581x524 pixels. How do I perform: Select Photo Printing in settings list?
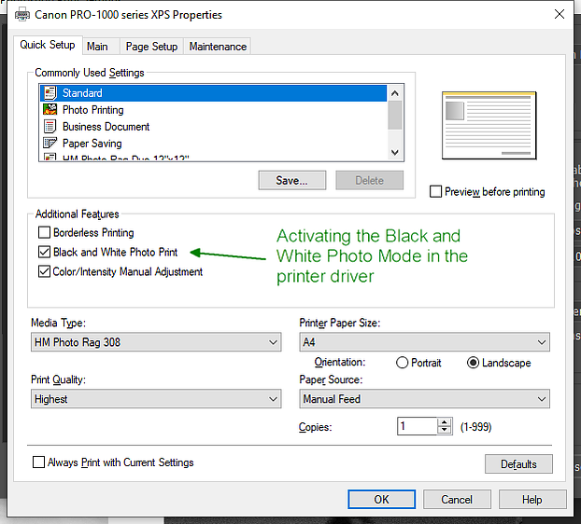tap(213, 109)
